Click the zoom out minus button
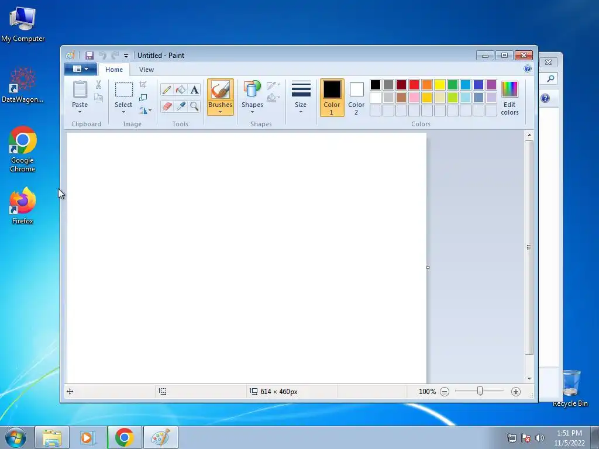The height and width of the screenshot is (449, 599). point(445,392)
